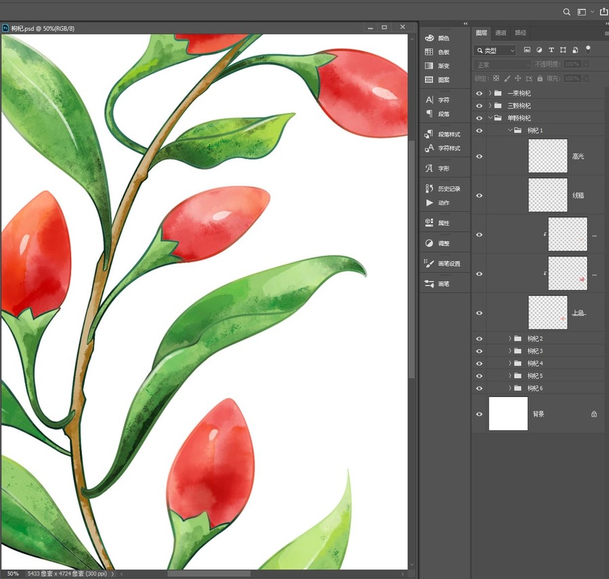Toggle visibility of 枸杞 2 group
The width and height of the screenshot is (609, 579).
point(479,339)
